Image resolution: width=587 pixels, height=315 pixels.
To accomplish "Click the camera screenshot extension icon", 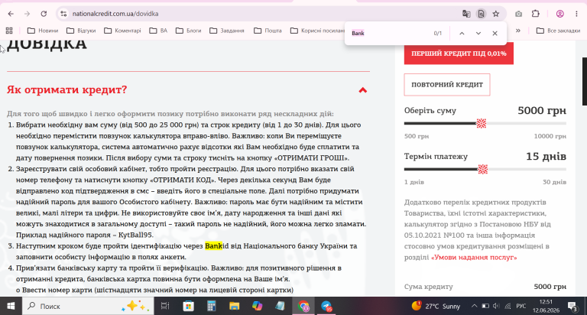I will [518, 14].
